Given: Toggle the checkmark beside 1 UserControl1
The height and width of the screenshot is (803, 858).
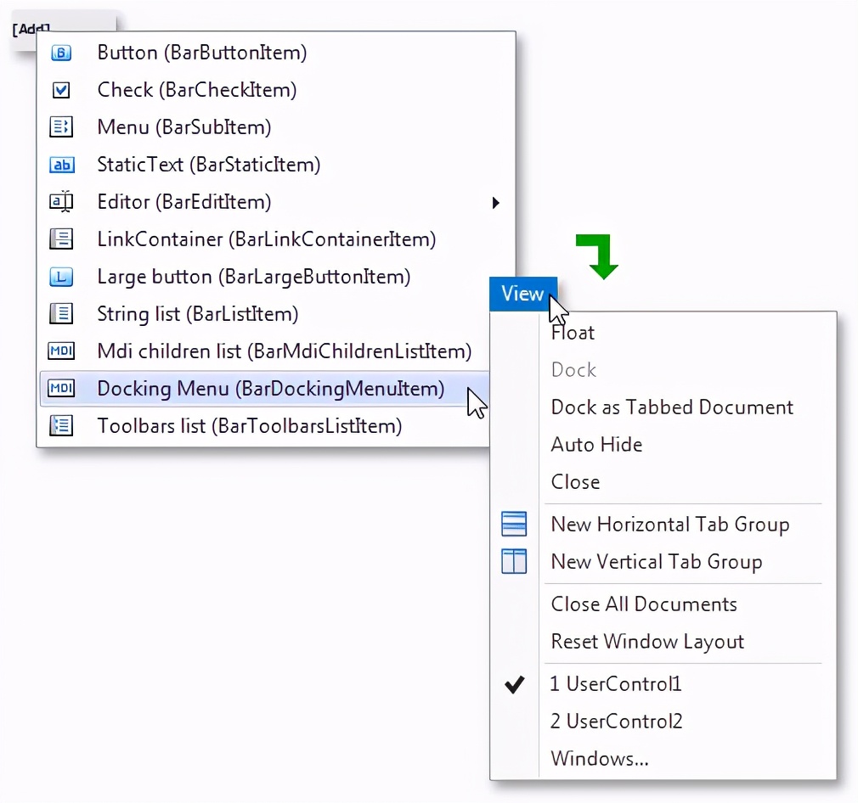Looking at the screenshot, I should point(515,684).
